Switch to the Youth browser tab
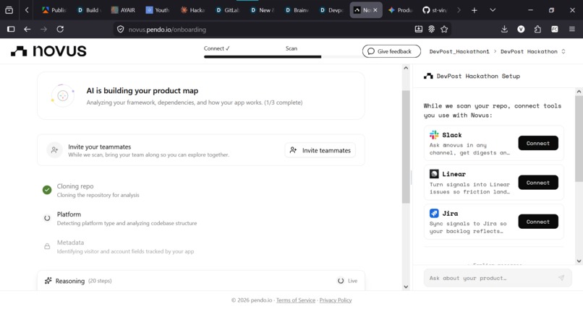 coord(158,10)
